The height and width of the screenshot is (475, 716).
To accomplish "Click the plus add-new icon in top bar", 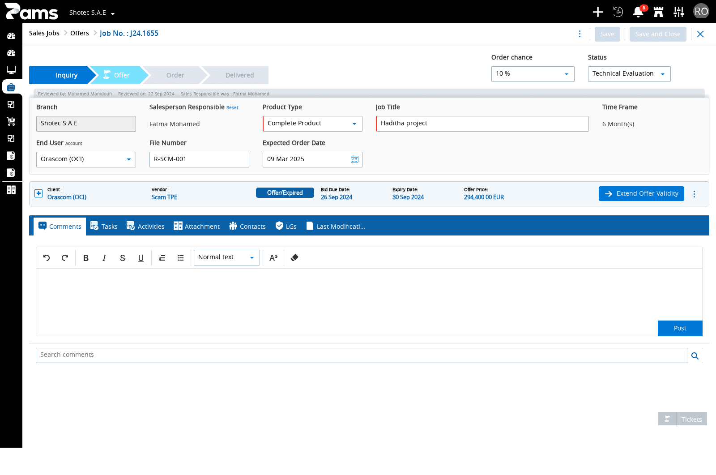I will coord(598,12).
